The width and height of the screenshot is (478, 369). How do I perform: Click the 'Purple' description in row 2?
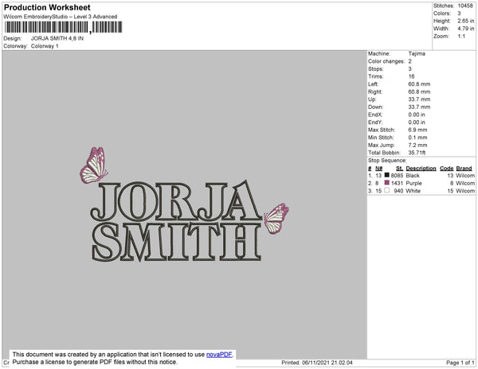coord(414,183)
